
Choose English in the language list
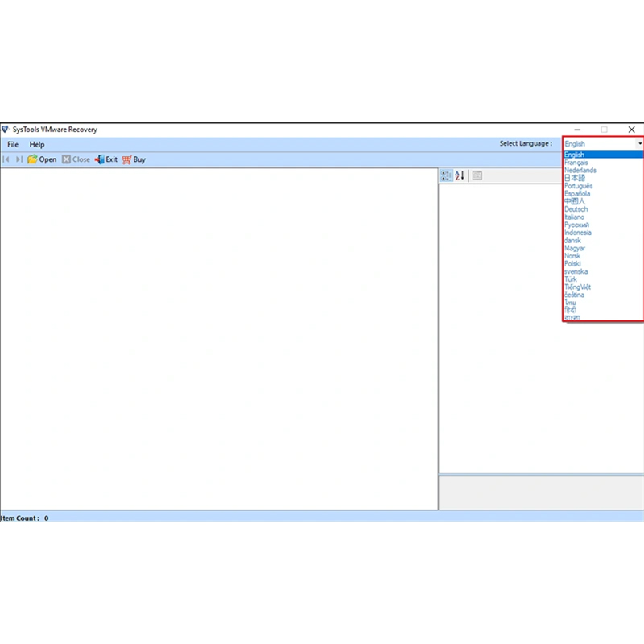point(602,155)
